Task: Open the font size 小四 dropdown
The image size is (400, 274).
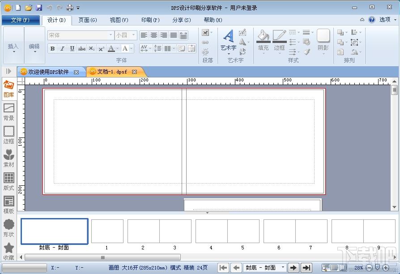Action: (133, 35)
